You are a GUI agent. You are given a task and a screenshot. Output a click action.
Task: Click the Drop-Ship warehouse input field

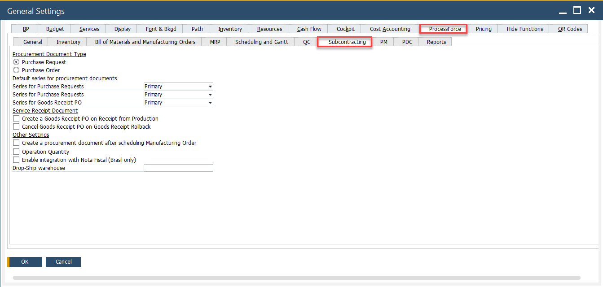point(178,168)
